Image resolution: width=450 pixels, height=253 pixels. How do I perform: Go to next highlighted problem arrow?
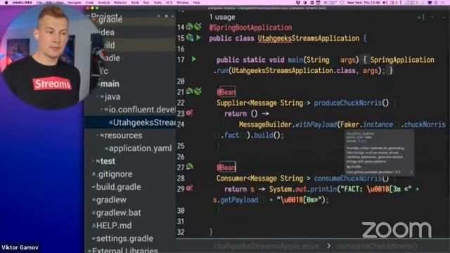pos(443,18)
